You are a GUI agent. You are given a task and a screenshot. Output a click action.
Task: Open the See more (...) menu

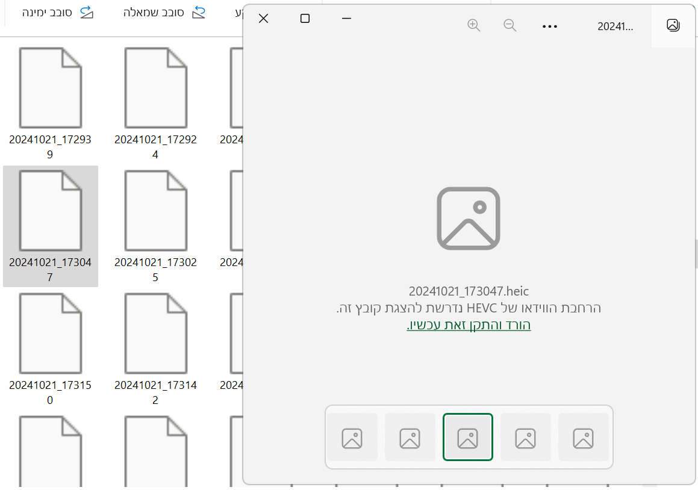pos(549,26)
